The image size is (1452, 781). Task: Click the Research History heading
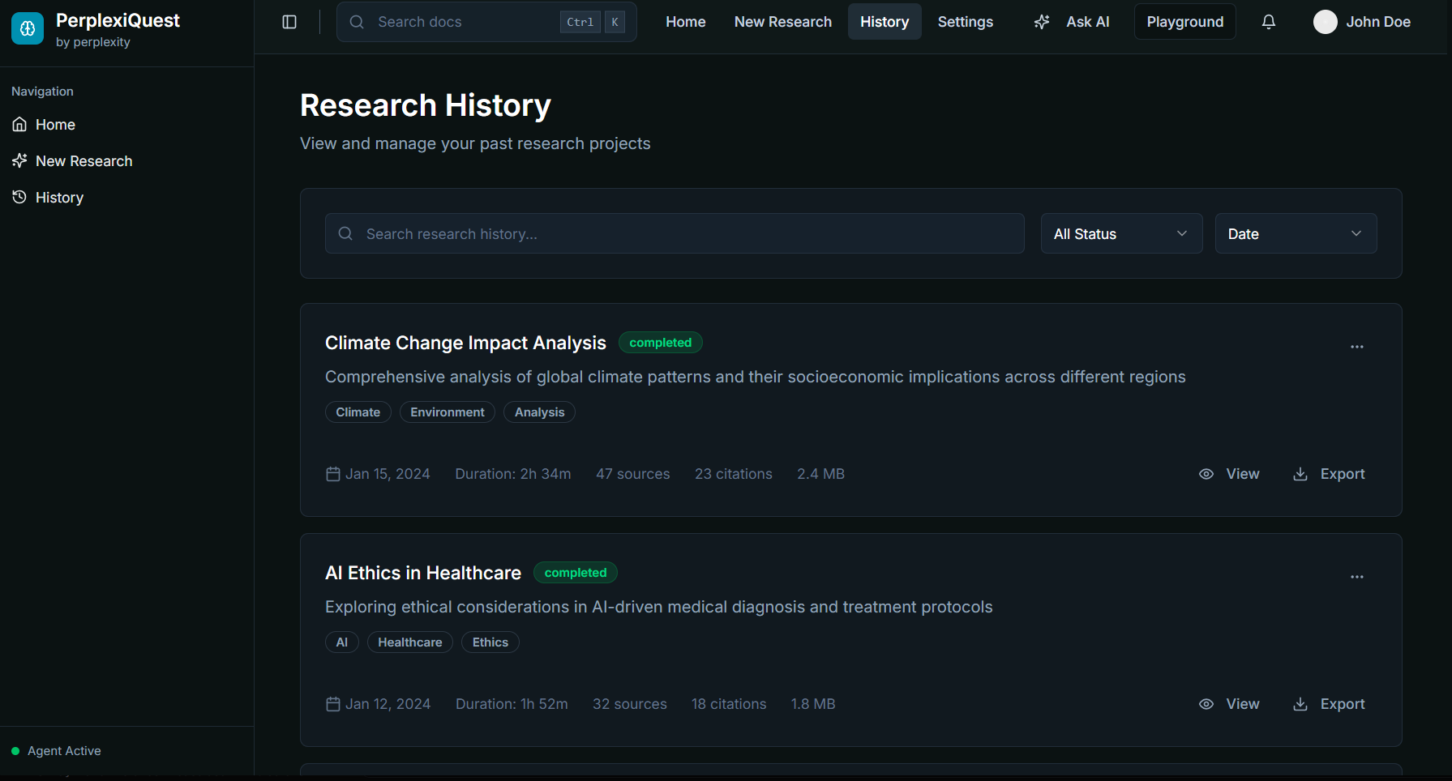[x=426, y=105]
